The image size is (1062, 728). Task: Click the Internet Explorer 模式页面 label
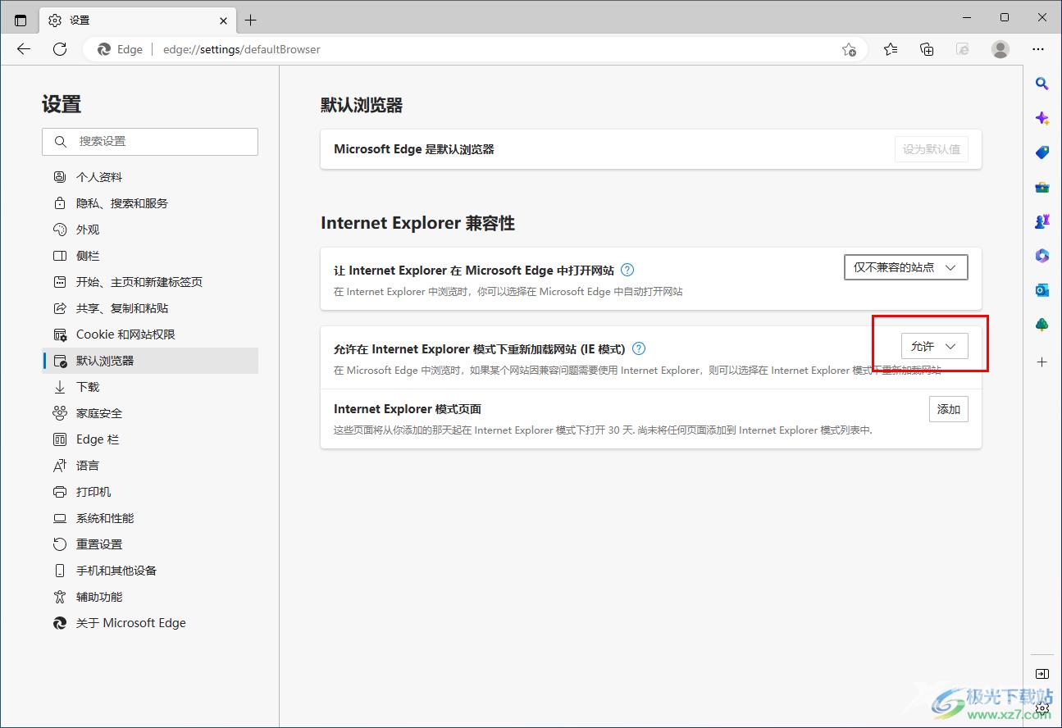(408, 409)
